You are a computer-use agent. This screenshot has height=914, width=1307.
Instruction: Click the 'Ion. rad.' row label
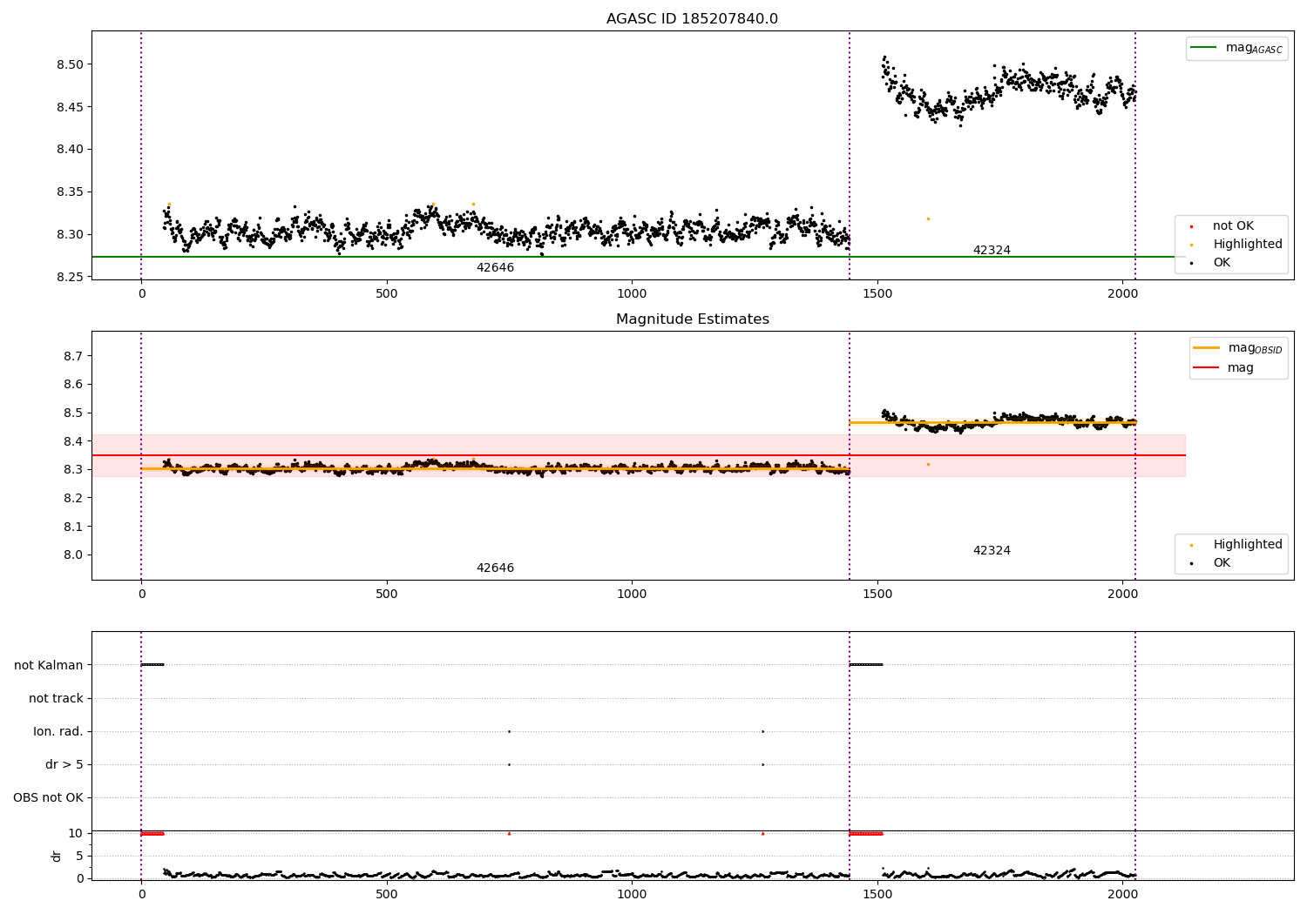[x=58, y=732]
